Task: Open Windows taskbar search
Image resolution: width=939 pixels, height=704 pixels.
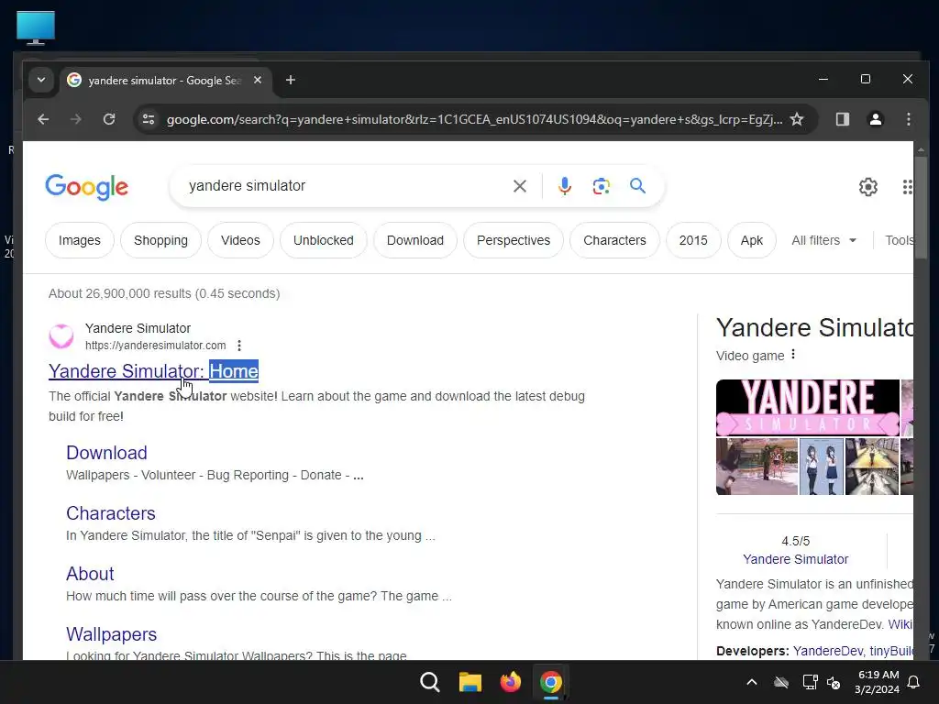Action: click(x=430, y=682)
